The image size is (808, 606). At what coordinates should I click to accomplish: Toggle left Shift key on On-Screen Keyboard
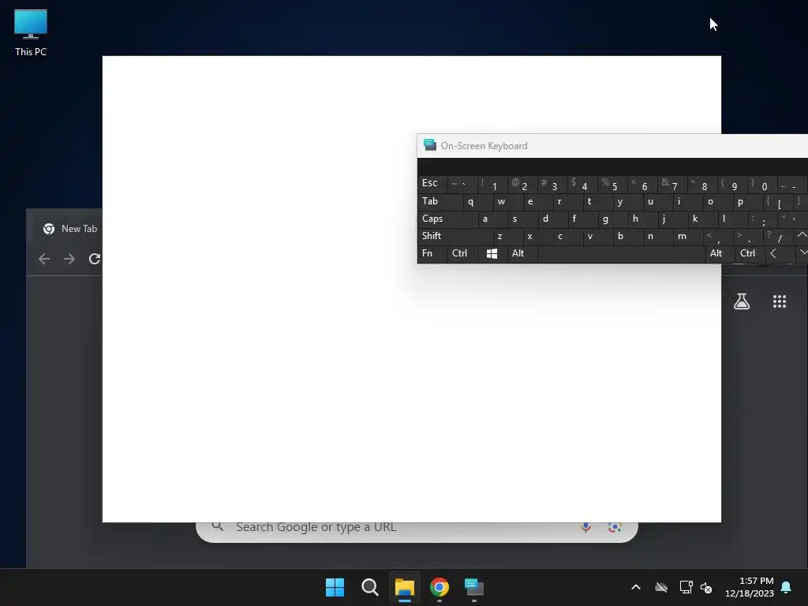455,236
